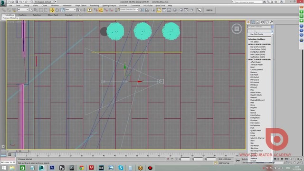
Task: Click the object color swatch beside name field
Action: pyautogui.click(x=272, y=27)
